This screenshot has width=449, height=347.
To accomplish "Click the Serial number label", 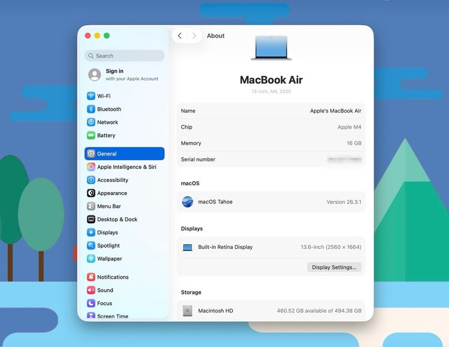I will (198, 159).
